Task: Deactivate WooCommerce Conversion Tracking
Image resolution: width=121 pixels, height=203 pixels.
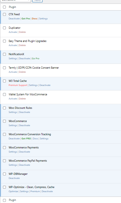Action: [x=14, y=138]
